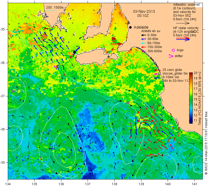Click the cyan 80-150m legend arrow
208x187 pixels.
tap(144, 43)
